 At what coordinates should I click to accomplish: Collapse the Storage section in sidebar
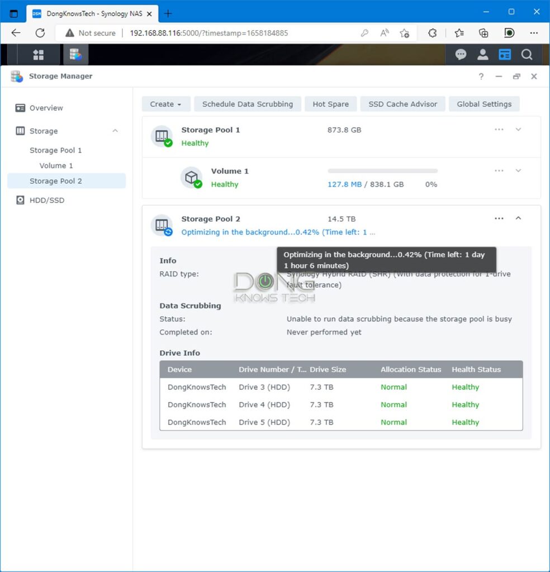tap(115, 131)
